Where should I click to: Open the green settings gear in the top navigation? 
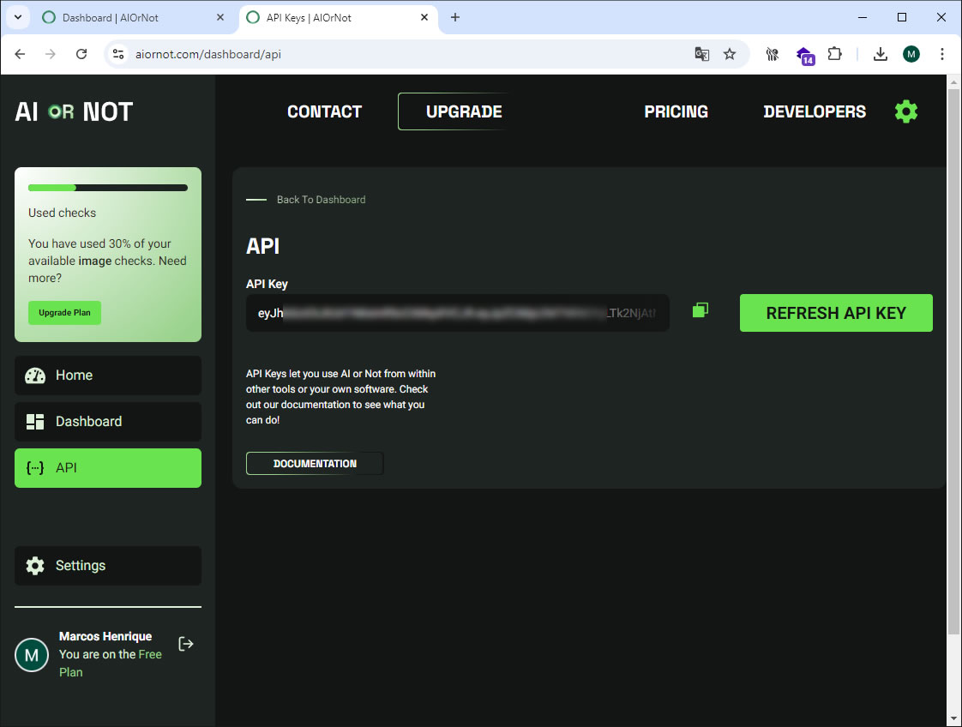(x=906, y=111)
